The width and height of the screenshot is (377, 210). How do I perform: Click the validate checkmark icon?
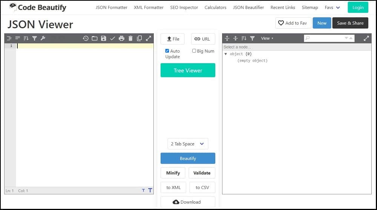112,38
